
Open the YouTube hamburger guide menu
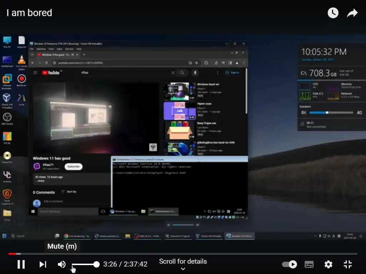(35, 73)
